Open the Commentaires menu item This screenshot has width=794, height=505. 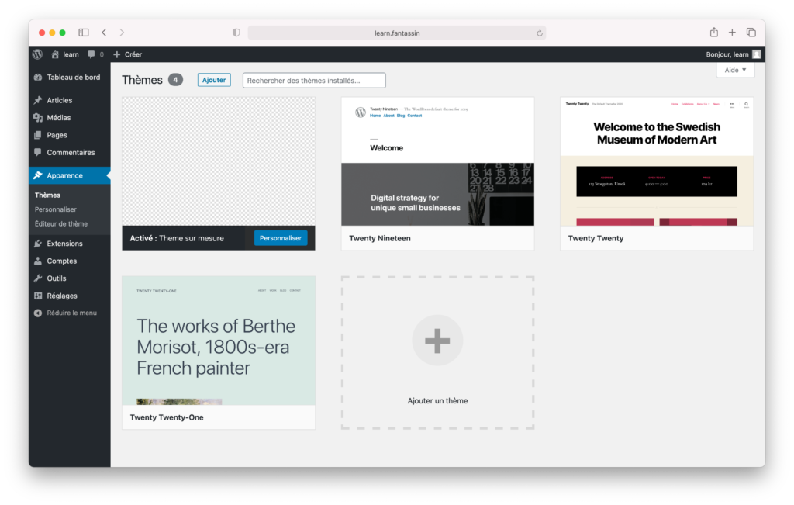click(x=69, y=153)
